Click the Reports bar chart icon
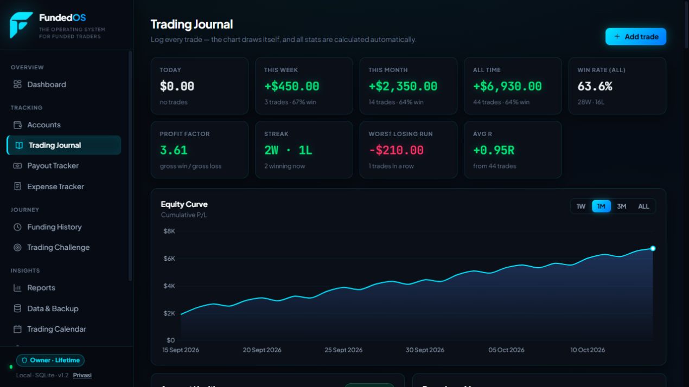Image resolution: width=689 pixels, height=387 pixels. click(17, 288)
